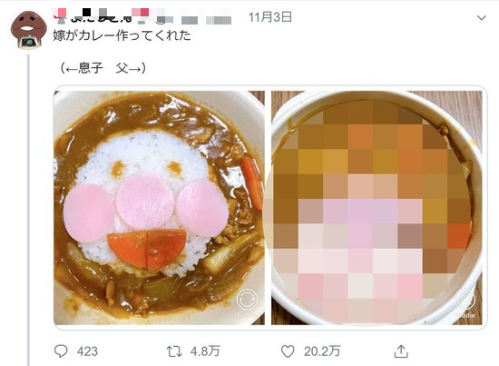Click the share upload icon
This screenshot has height=366, width=499.
[401, 351]
